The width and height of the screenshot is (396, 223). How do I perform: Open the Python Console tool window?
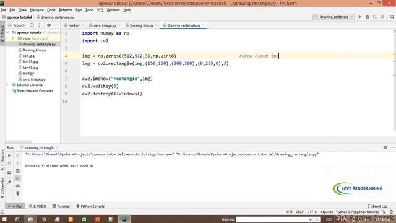(x=90, y=206)
